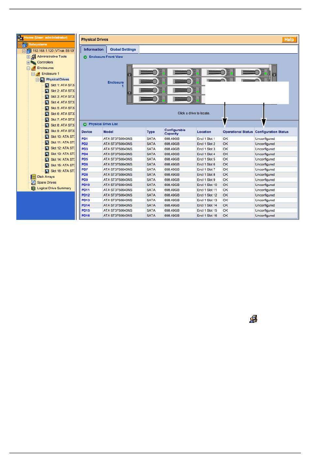The image size is (310, 462).
Task: Expand the Administrative Tools node
Action: (x=28, y=57)
